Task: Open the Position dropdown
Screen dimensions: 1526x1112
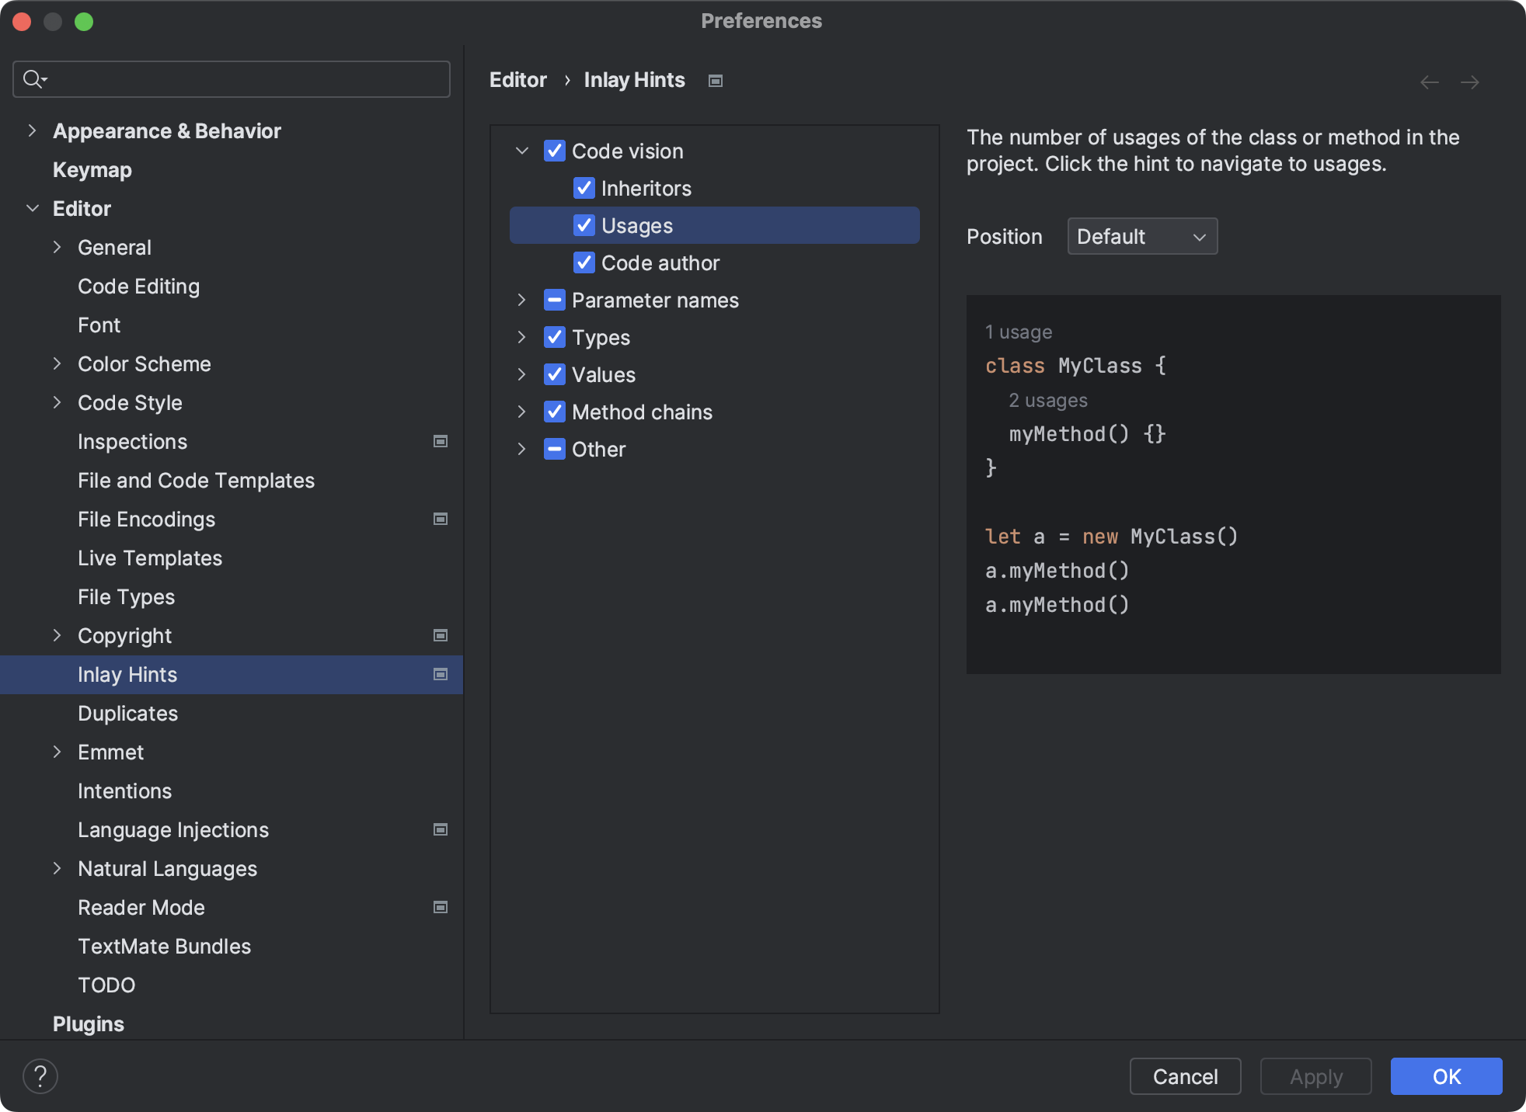Action: (1141, 236)
